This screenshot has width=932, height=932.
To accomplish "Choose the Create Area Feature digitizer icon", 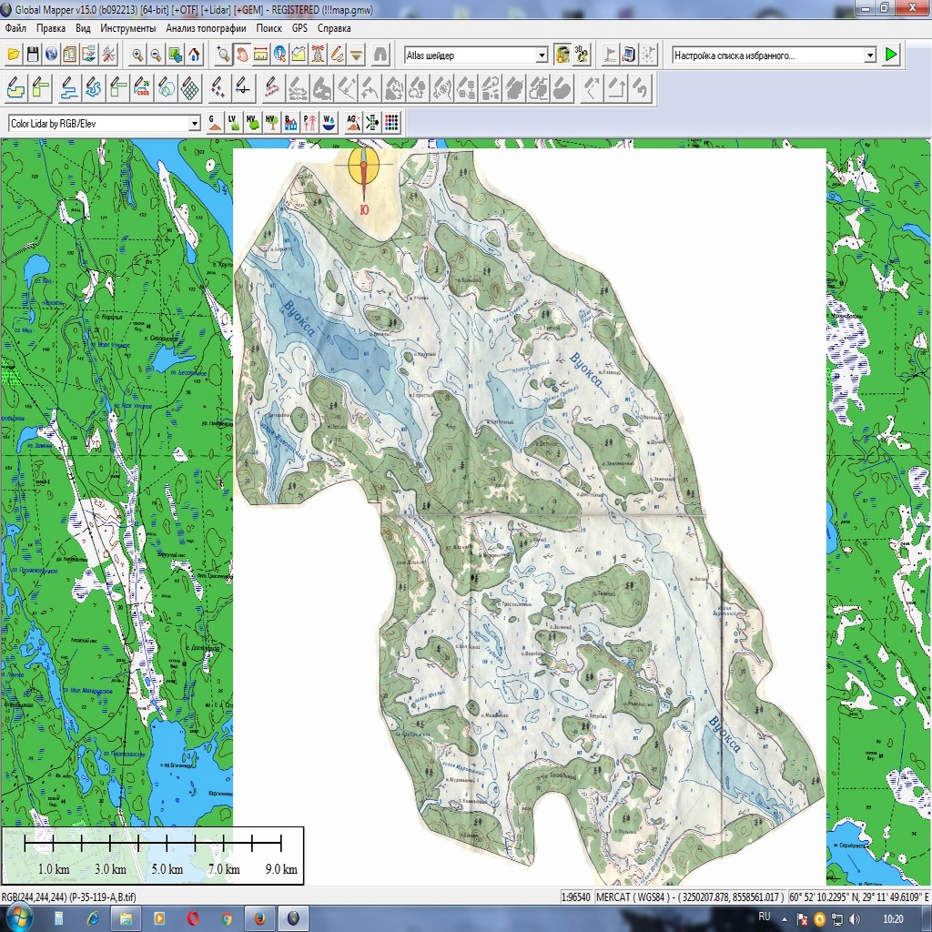I will [15, 89].
